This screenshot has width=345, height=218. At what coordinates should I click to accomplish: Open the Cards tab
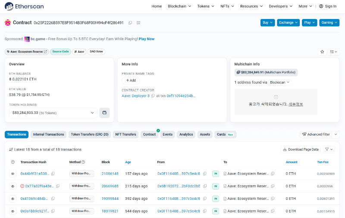(225, 134)
